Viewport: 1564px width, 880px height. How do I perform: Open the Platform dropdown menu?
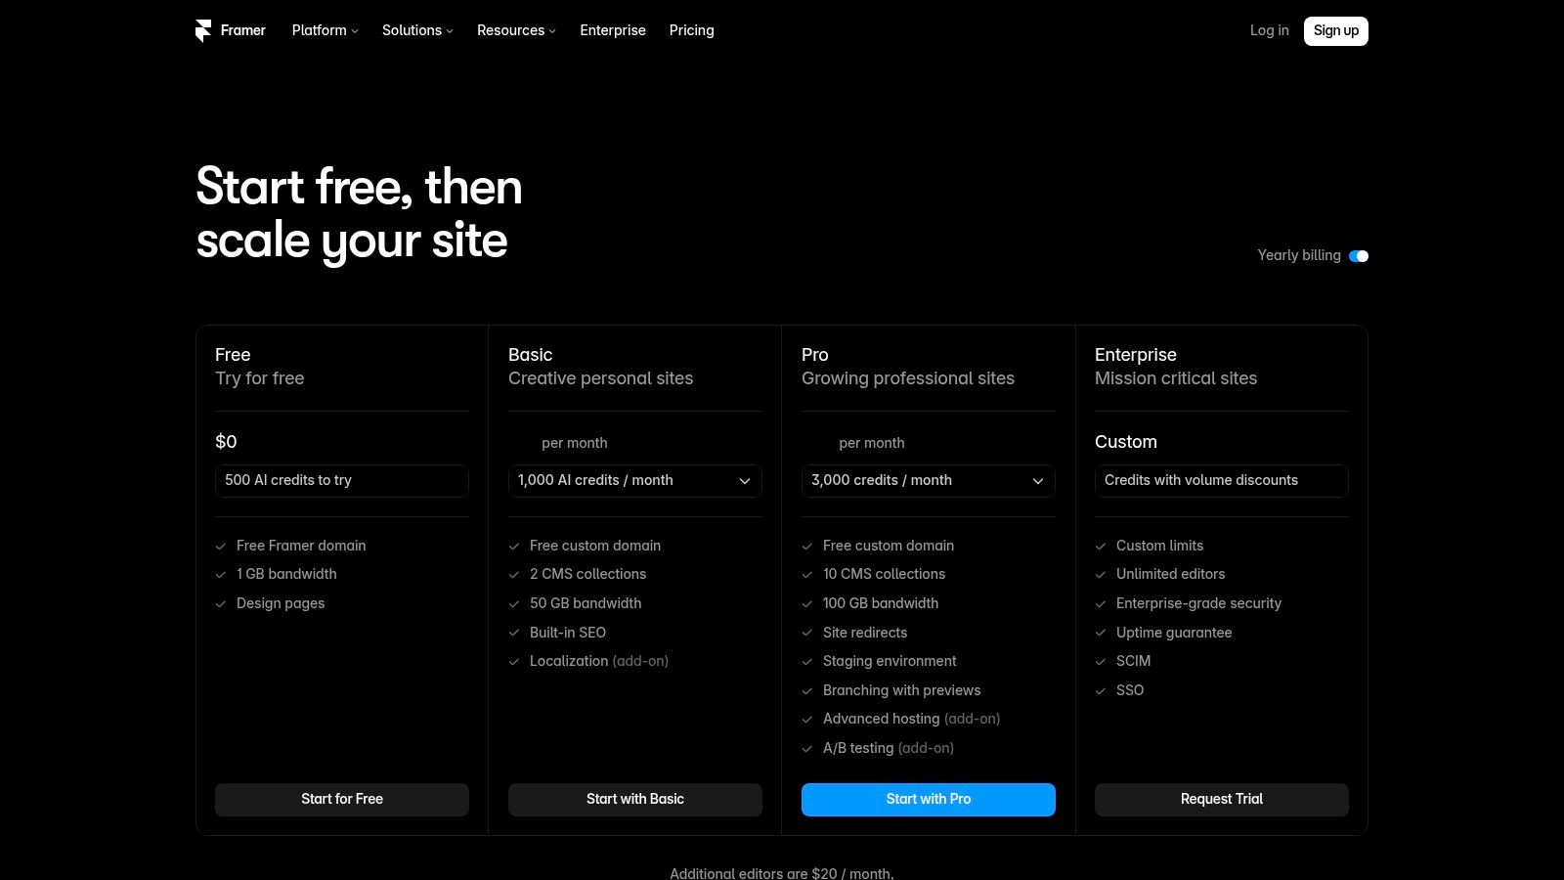coord(325,30)
